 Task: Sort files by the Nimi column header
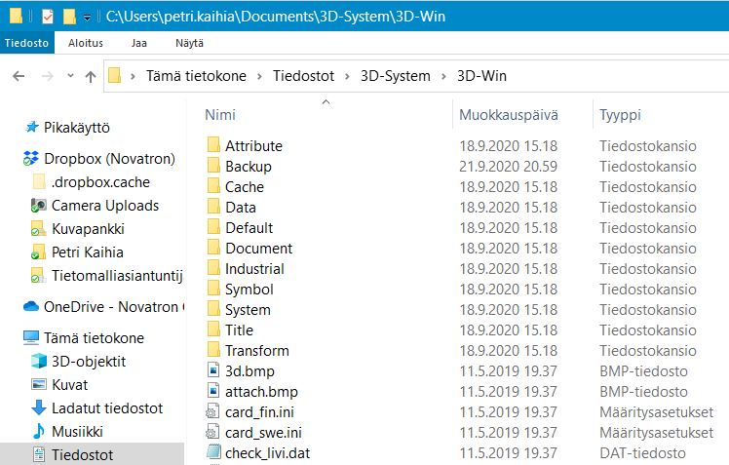220,115
